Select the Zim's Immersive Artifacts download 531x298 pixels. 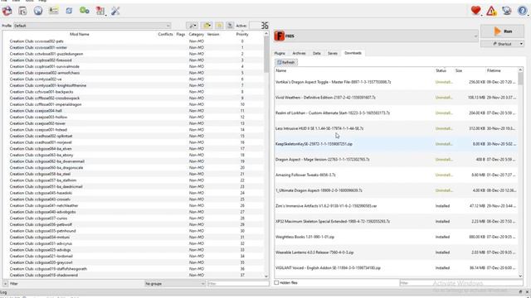(x=396, y=206)
